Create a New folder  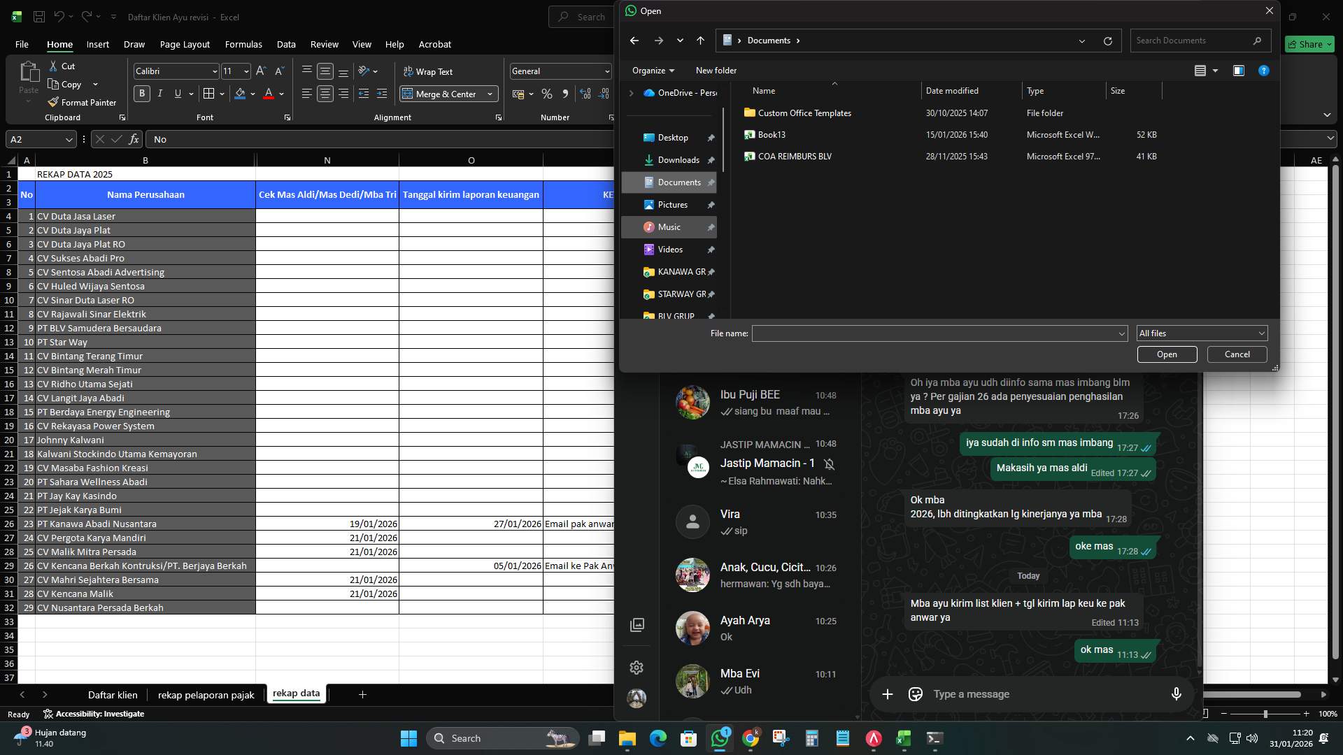pyautogui.click(x=716, y=70)
